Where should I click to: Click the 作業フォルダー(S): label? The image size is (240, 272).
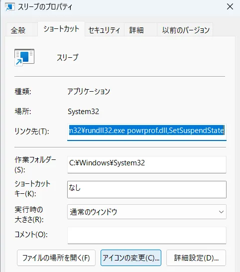click(x=35, y=164)
